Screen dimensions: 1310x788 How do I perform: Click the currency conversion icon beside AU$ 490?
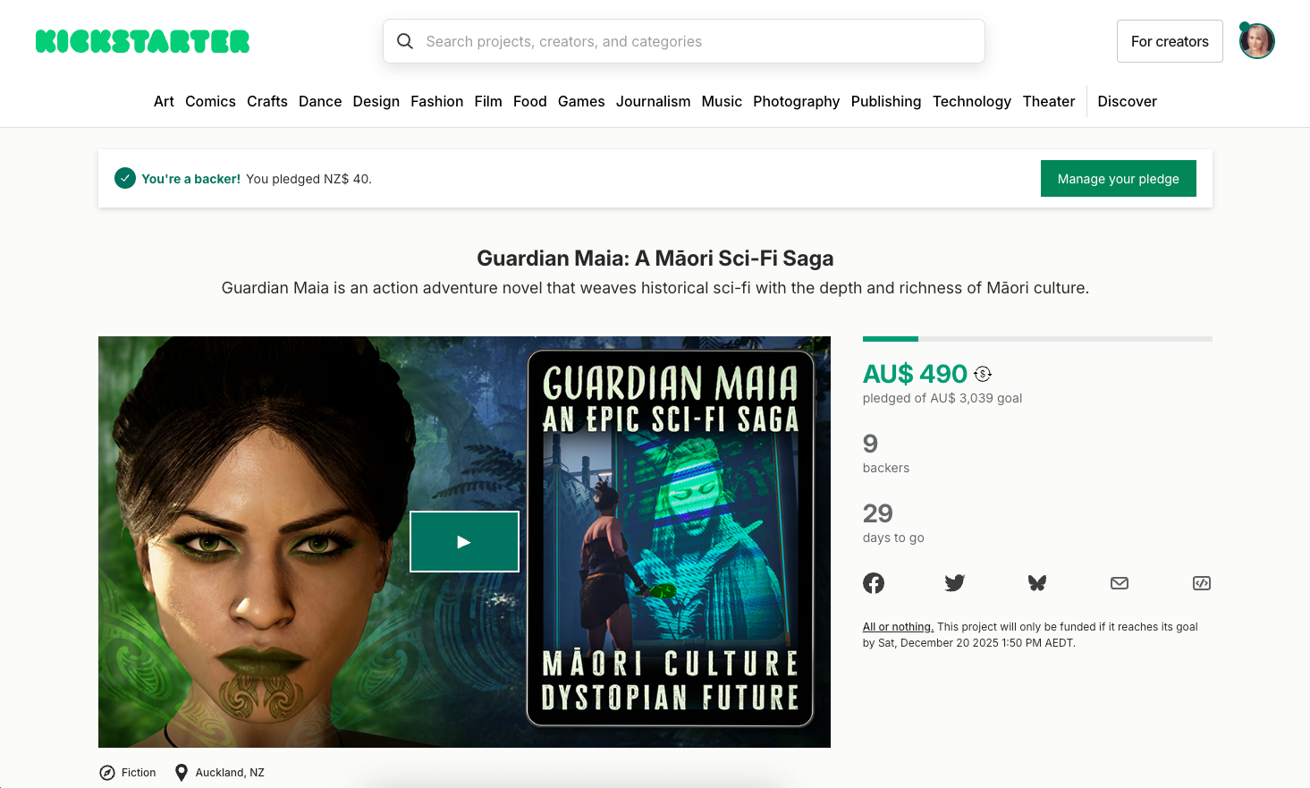[983, 374]
